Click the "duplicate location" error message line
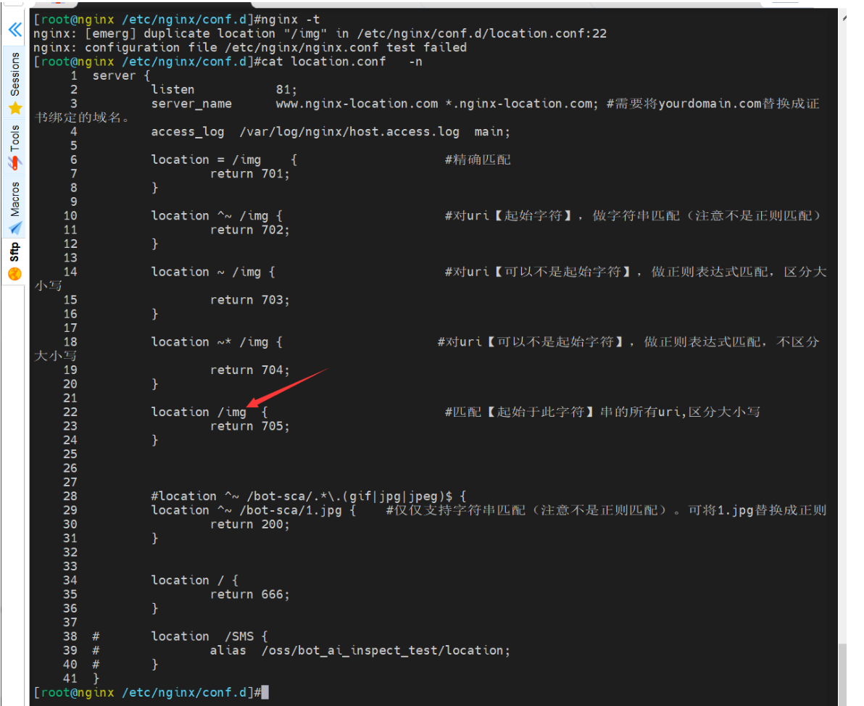 [x=320, y=33]
